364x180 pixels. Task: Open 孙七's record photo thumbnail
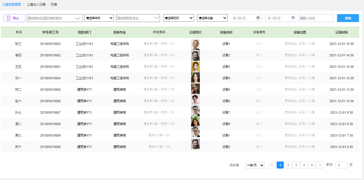tap(195, 111)
